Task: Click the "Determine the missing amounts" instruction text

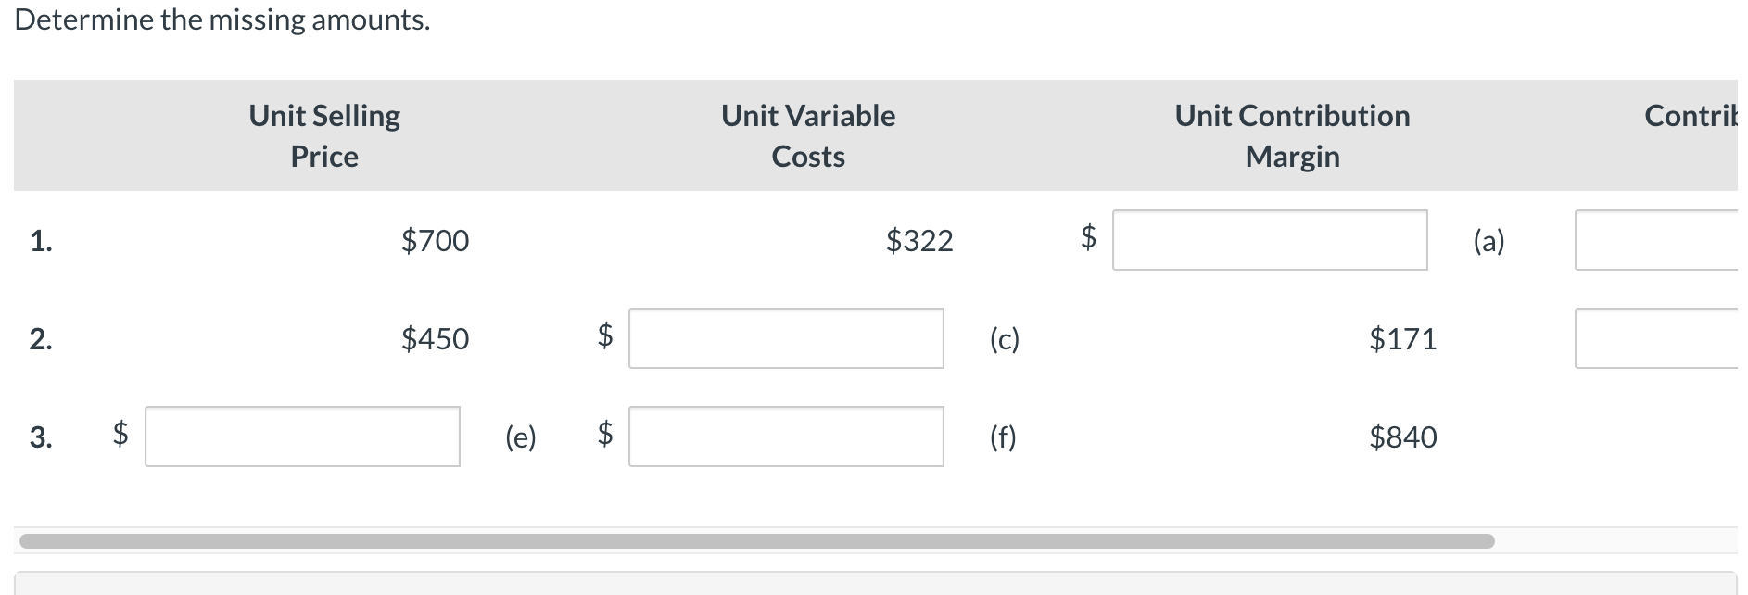Action: tap(222, 19)
